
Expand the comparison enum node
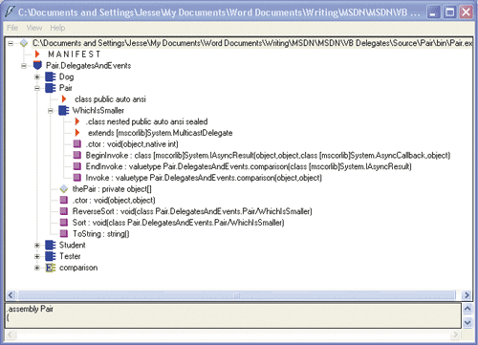coord(37,268)
